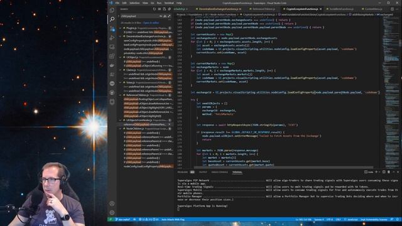The image size is (402, 226).
Task: Collapse all search results icon
Action: (169, 9)
